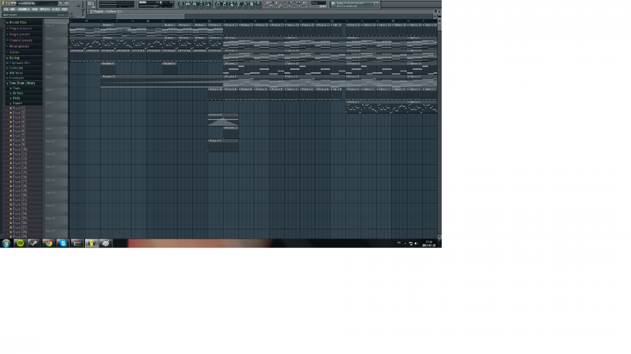Open the Mixer shortcut icon

[208, 4]
